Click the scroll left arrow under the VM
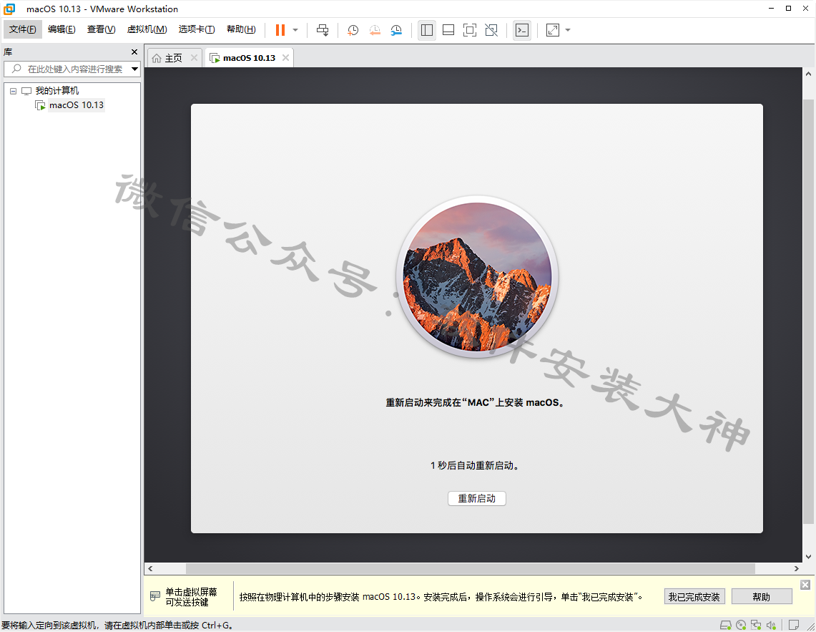This screenshot has width=816, height=632. pos(150,568)
